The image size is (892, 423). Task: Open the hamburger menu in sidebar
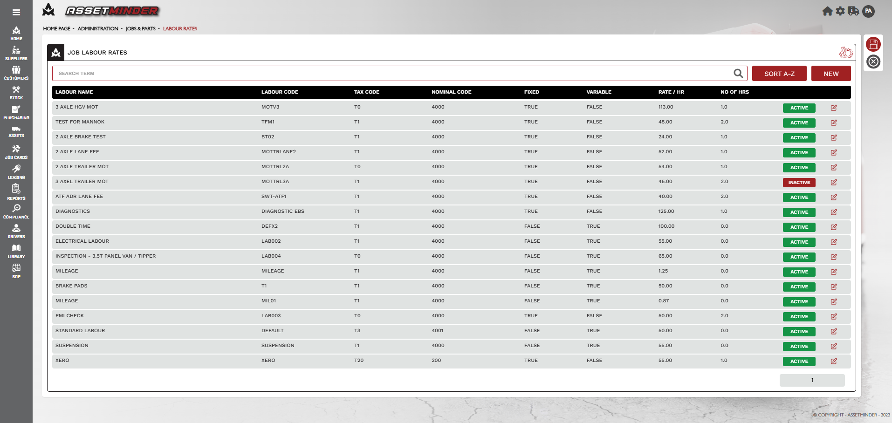pos(16,13)
